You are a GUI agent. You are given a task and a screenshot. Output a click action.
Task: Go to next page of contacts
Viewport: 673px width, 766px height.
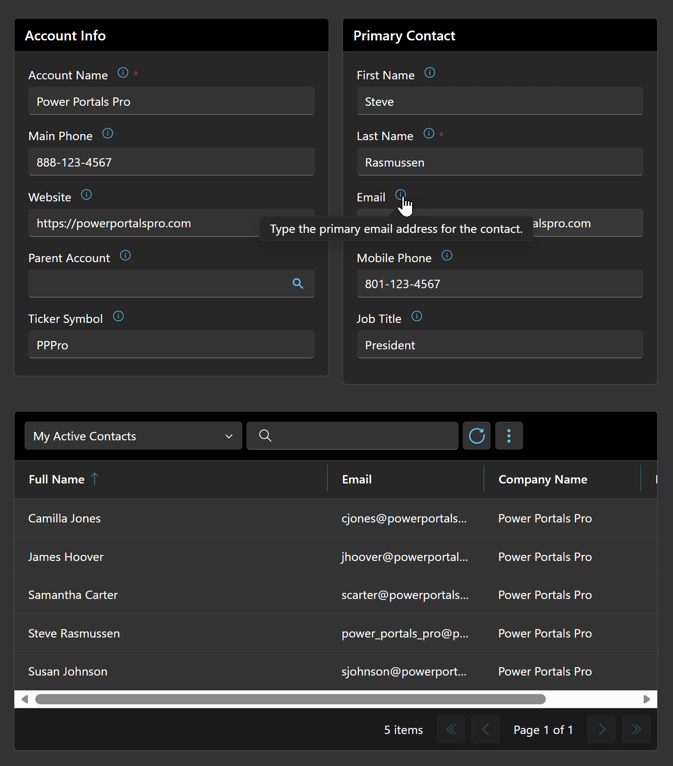pyautogui.click(x=602, y=729)
